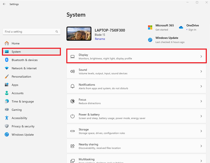Click the Gaming controller icon

click(7, 110)
